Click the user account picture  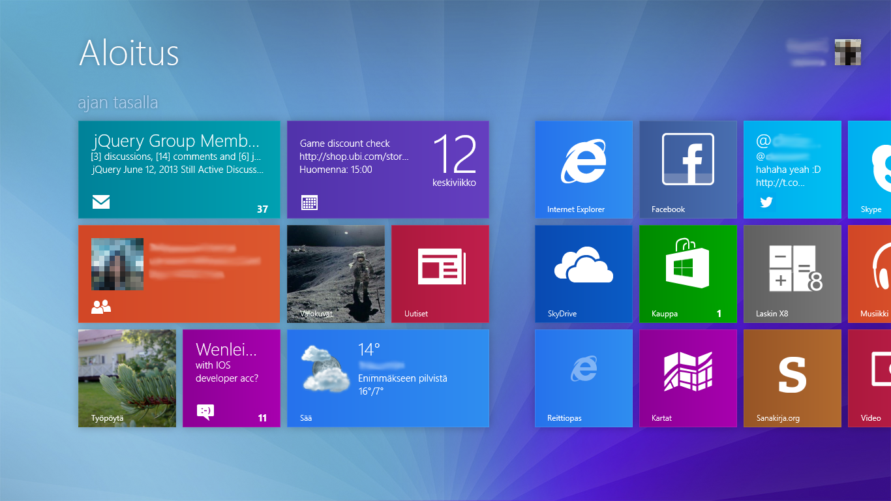click(848, 52)
